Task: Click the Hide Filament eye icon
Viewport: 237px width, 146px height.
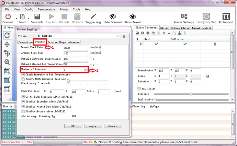Action: tap(113, 16)
